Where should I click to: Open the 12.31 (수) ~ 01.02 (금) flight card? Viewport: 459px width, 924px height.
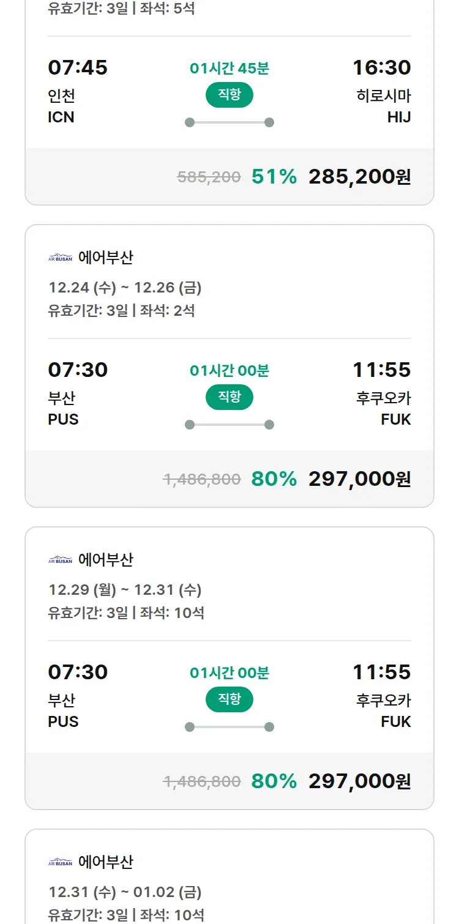pos(125,892)
